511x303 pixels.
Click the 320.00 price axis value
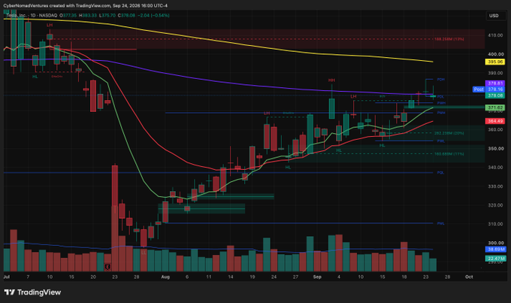click(x=495, y=205)
